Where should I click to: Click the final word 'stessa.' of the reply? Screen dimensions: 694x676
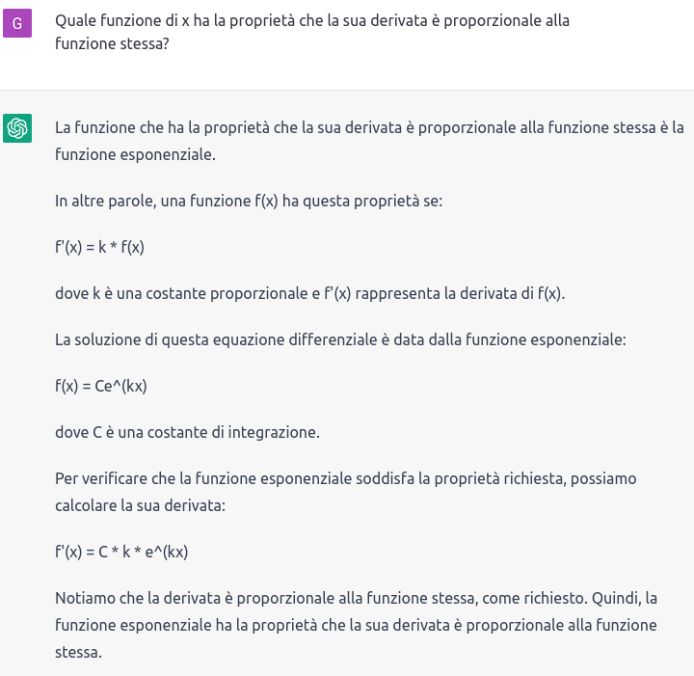tap(78, 652)
